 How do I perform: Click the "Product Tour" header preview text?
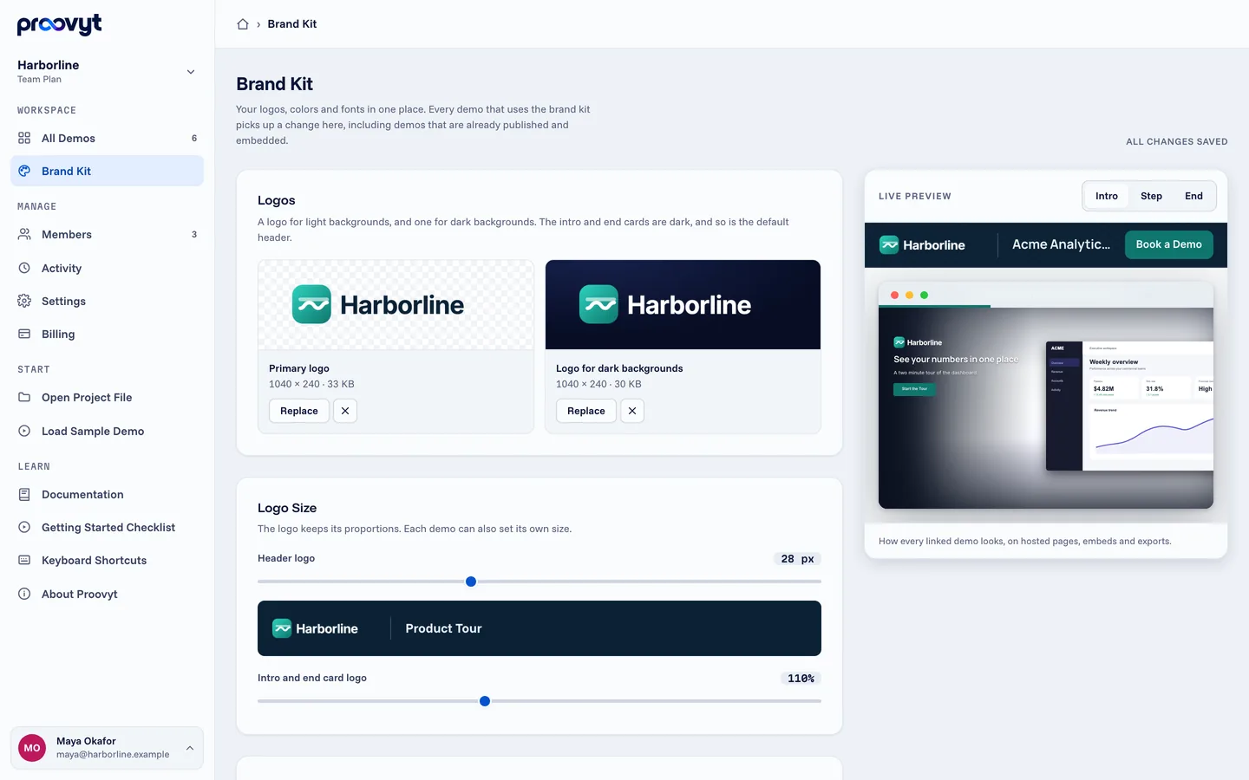point(443,628)
